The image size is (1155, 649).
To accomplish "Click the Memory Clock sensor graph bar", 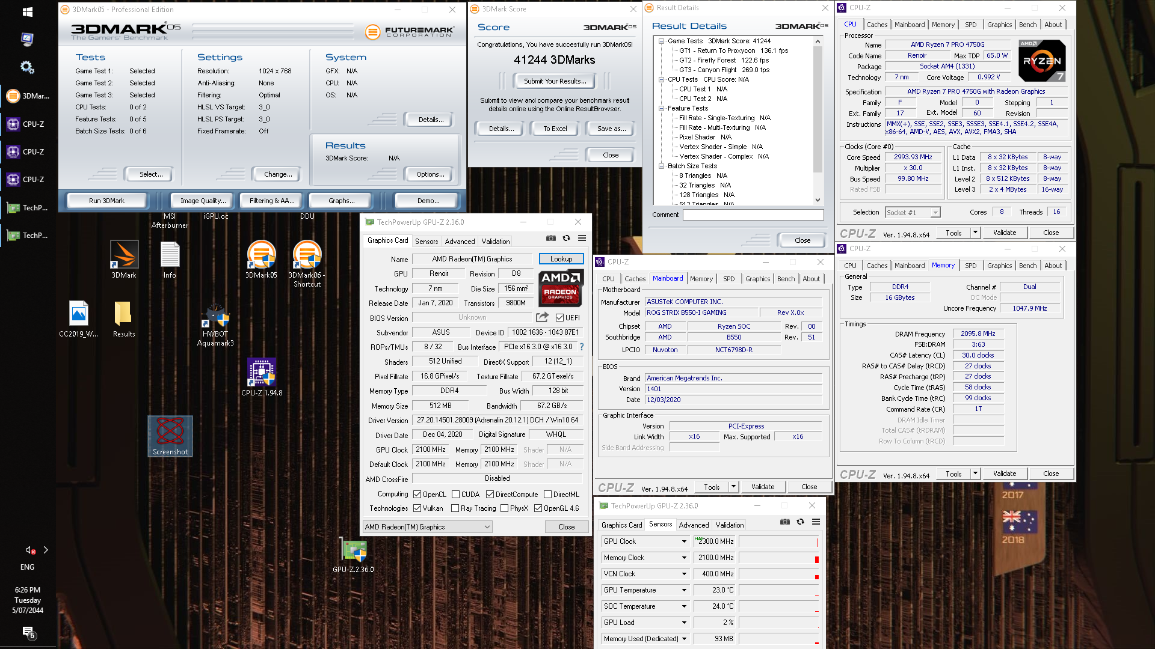I will pos(778,558).
